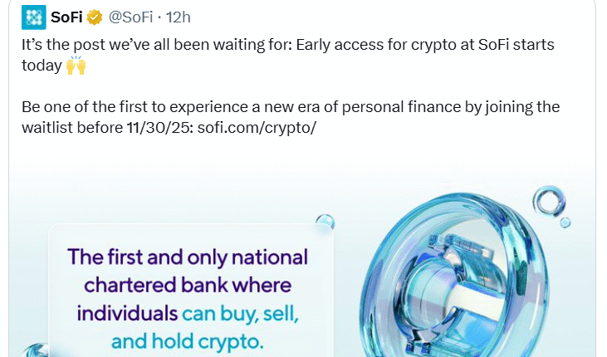The height and width of the screenshot is (357, 607).
Task: Click the bubble on the text card's corner
Action: point(325,222)
